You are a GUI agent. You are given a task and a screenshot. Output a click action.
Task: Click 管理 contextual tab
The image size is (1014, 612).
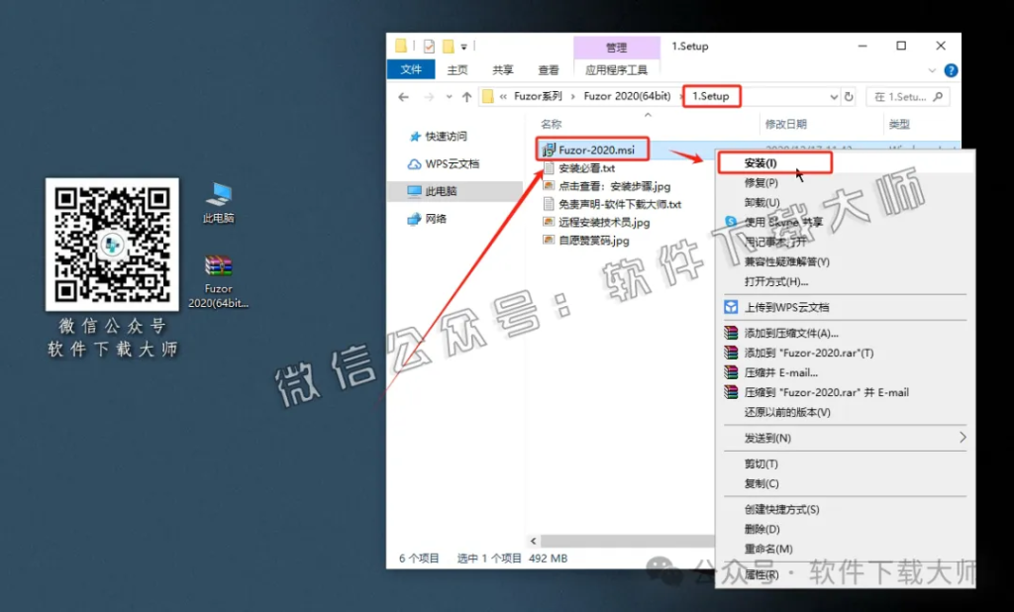[x=616, y=48]
